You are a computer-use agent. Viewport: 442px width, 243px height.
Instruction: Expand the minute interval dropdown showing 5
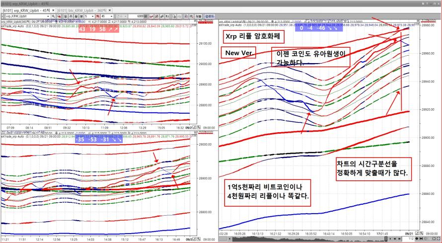pyautogui.click(x=92, y=16)
